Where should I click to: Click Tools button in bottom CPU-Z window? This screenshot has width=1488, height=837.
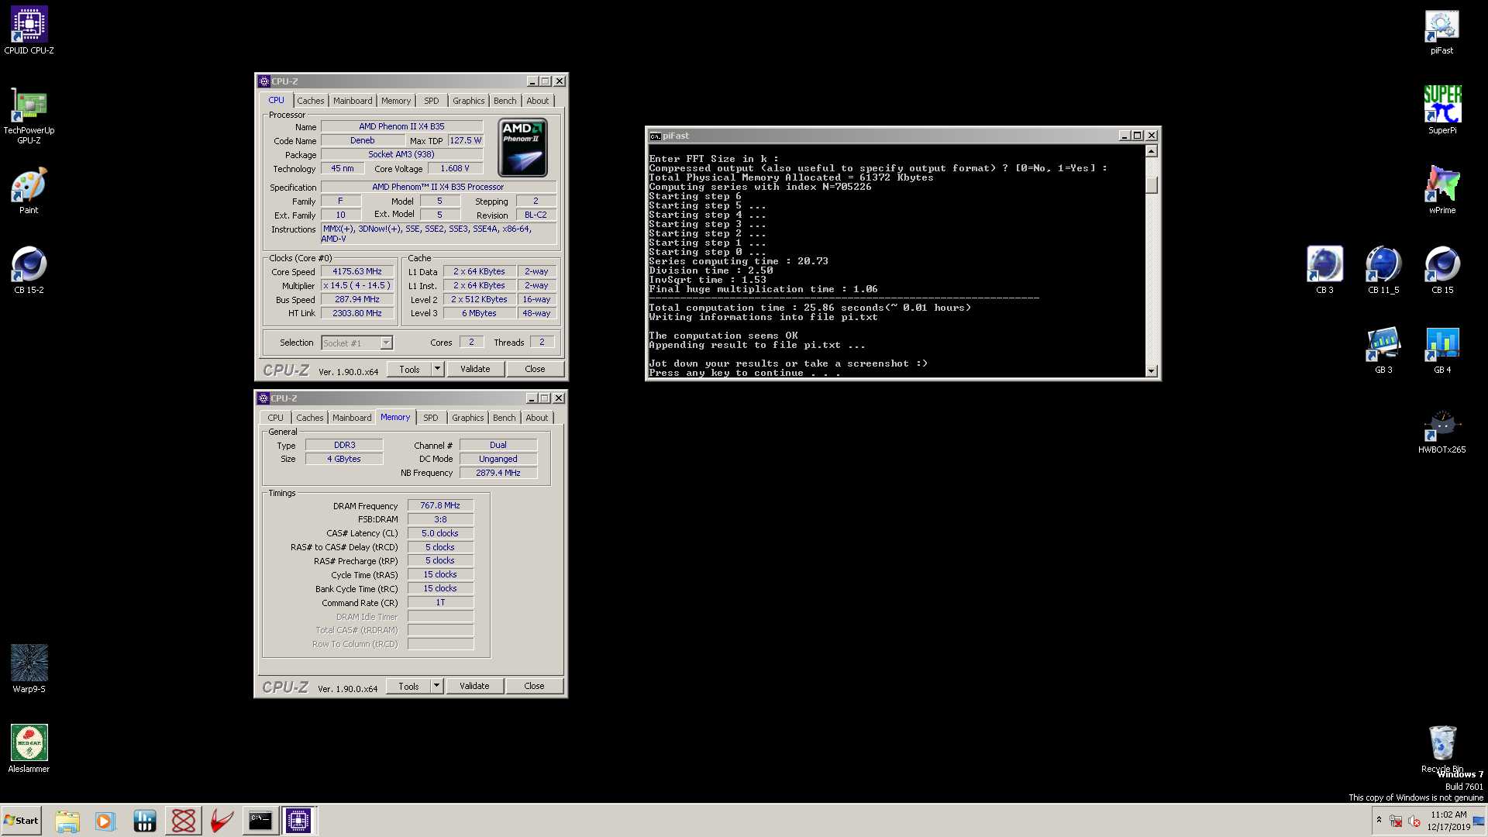(x=408, y=686)
